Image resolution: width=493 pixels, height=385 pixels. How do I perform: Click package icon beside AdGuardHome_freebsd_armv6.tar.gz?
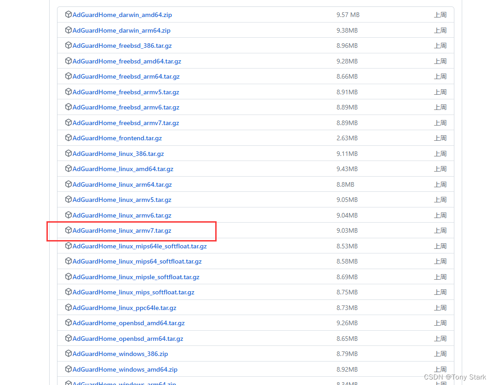point(68,107)
